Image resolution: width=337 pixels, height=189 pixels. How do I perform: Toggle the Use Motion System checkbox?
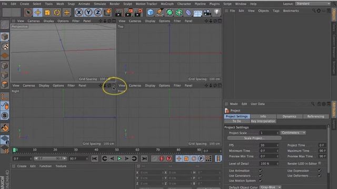click(261, 181)
